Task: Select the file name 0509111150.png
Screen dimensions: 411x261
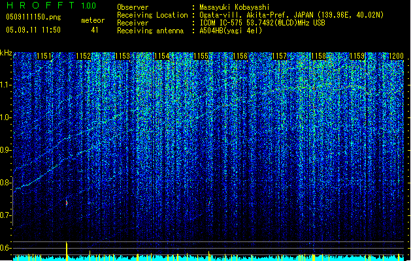Action: click(33, 17)
